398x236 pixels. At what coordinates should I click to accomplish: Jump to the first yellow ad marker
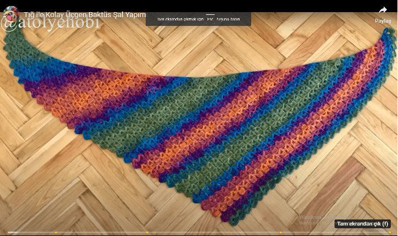coord(56,232)
